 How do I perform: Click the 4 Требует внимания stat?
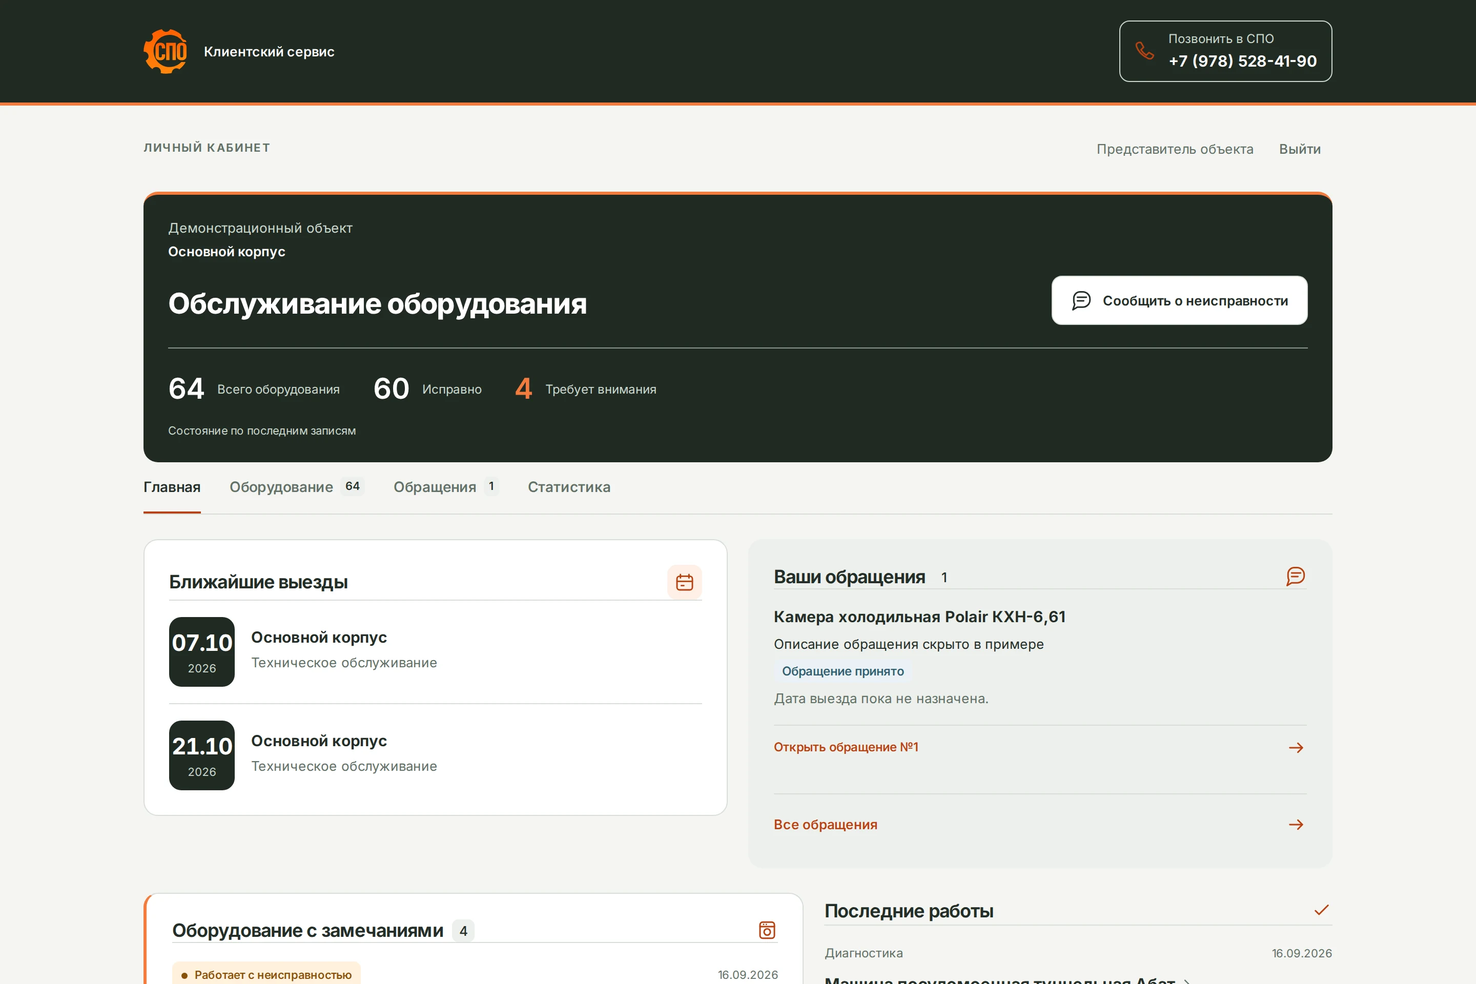pos(585,389)
